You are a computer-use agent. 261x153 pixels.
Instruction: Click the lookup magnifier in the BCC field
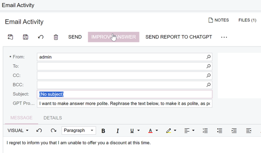coord(208,85)
